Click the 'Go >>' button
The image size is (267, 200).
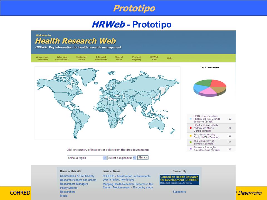(143, 158)
